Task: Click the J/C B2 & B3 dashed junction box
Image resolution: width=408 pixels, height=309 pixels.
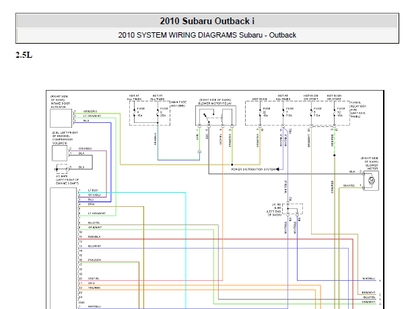Action: click(292, 209)
